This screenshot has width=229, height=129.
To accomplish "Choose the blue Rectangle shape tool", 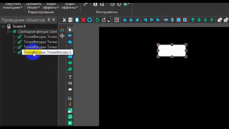I will (x=70, y=57).
